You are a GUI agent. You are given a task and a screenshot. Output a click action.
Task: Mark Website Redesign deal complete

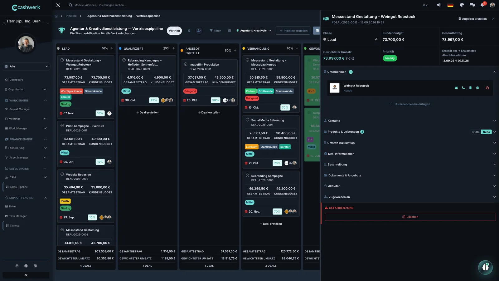[62, 175]
